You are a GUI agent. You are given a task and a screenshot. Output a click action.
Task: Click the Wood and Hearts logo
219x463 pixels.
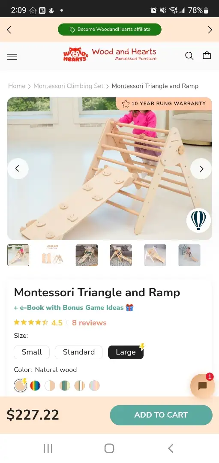click(110, 54)
